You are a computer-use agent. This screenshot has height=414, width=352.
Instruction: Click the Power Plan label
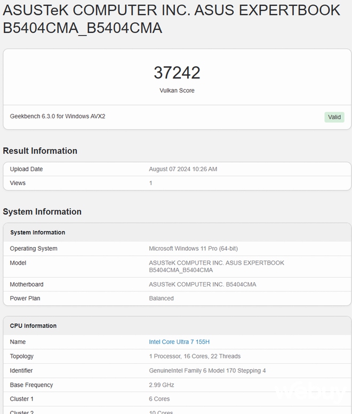(x=25, y=298)
